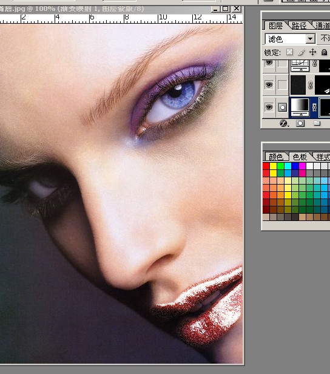Toggle visibility of the dark fill layer

(x=269, y=84)
